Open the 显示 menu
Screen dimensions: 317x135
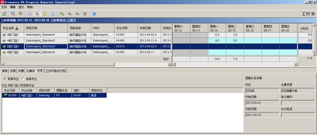21,7
